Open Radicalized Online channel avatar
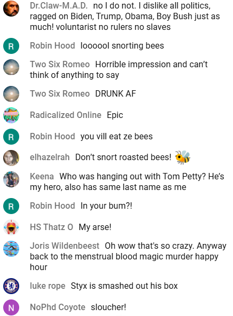Image resolution: width=233 pixels, height=316 pixels. 11,115
